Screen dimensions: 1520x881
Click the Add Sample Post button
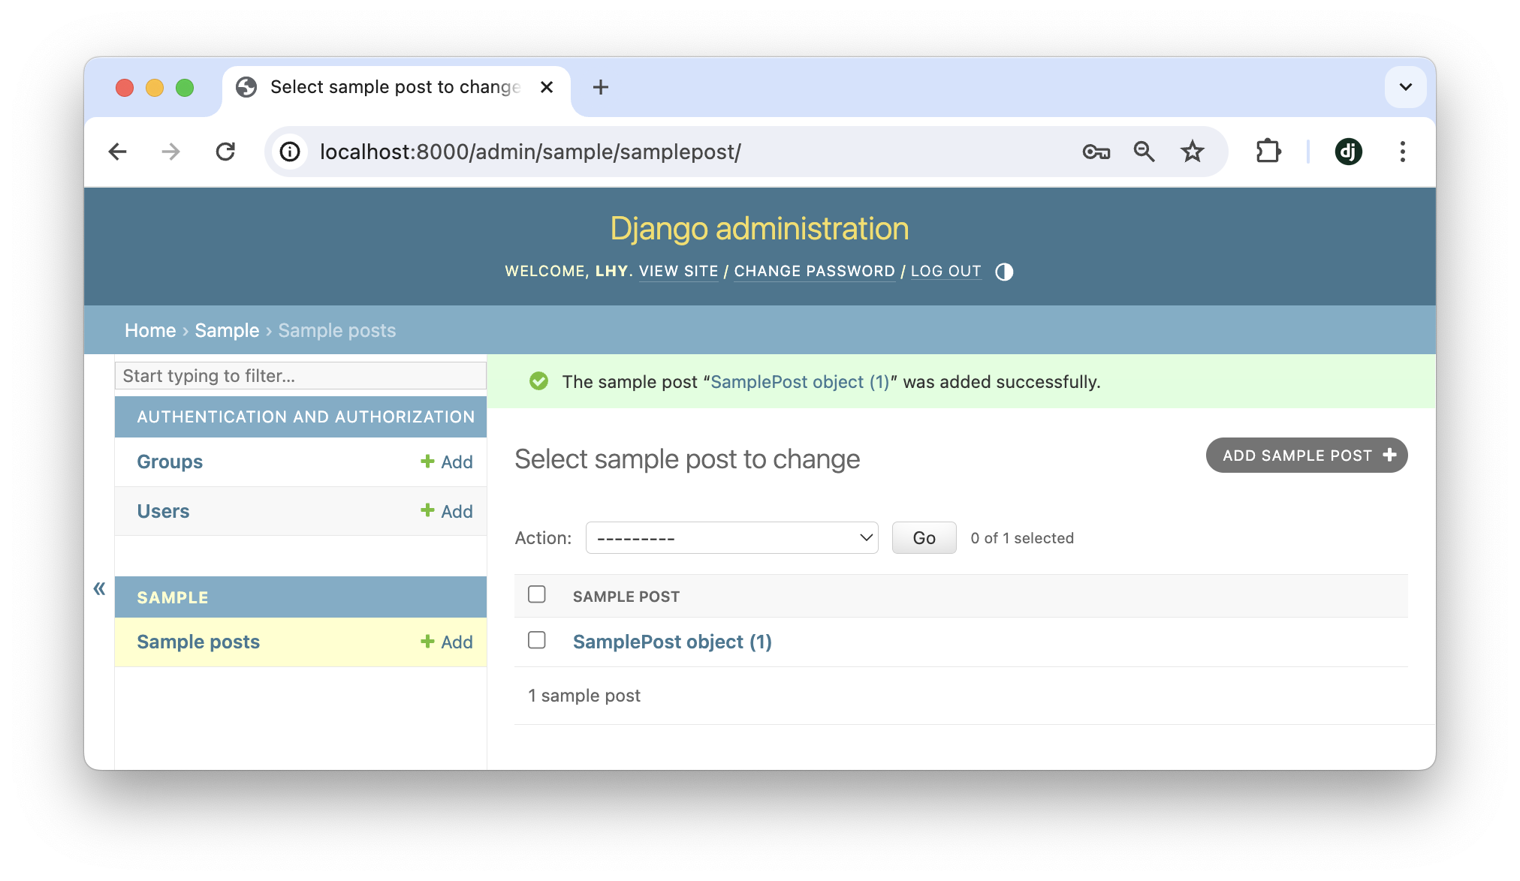[x=1306, y=456]
